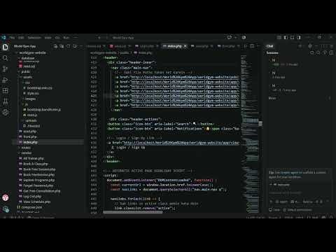Collapse the assets folder
Image resolution: width=336 pixels, height=252 pixels.
27,77
